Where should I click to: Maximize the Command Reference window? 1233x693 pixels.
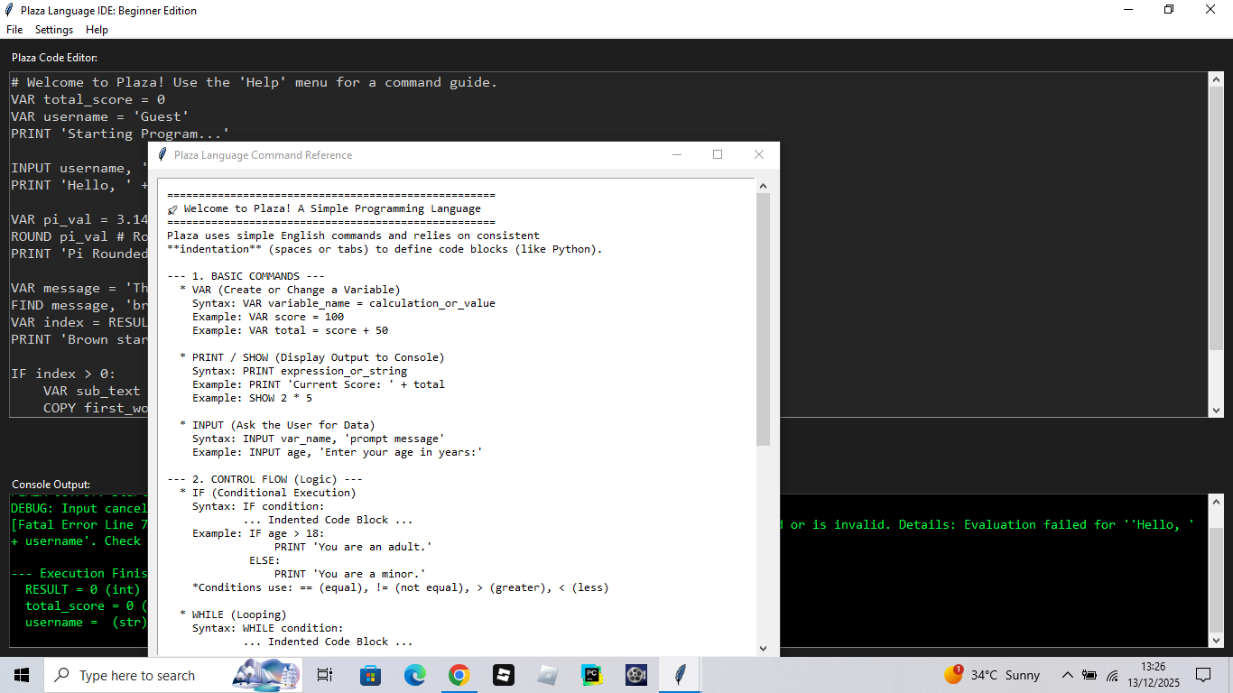(718, 154)
